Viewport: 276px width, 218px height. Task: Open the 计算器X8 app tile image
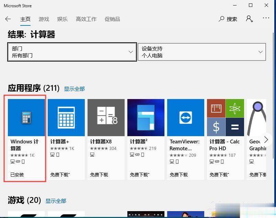coord(106,118)
